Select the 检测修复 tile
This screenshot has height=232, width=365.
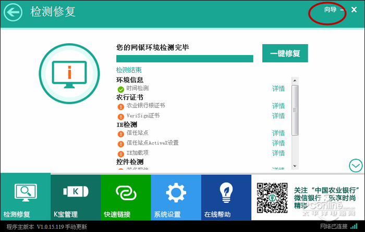click(x=26, y=197)
